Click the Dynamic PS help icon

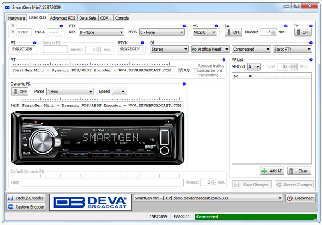point(184,84)
